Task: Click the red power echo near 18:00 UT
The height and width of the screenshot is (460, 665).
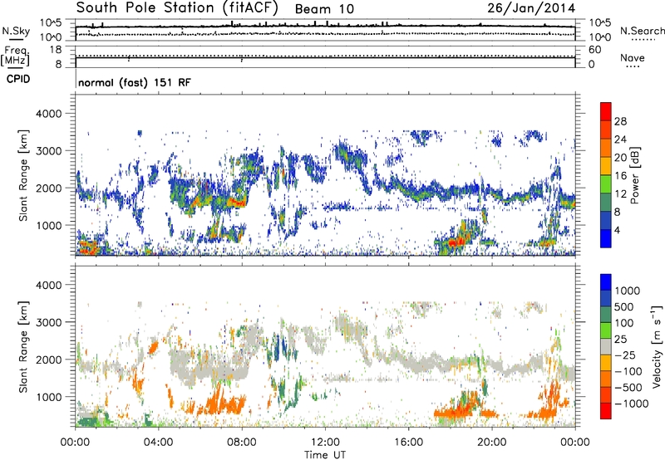Action: 456,242
